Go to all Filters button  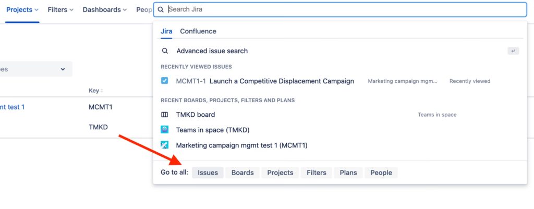point(317,173)
